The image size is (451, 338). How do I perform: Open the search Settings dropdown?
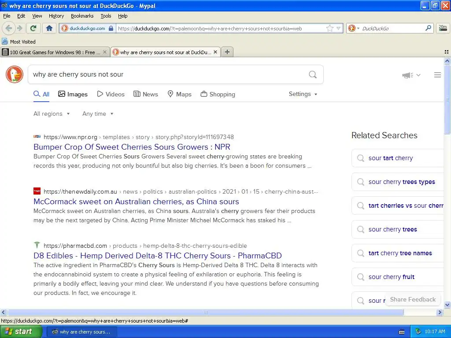click(303, 94)
